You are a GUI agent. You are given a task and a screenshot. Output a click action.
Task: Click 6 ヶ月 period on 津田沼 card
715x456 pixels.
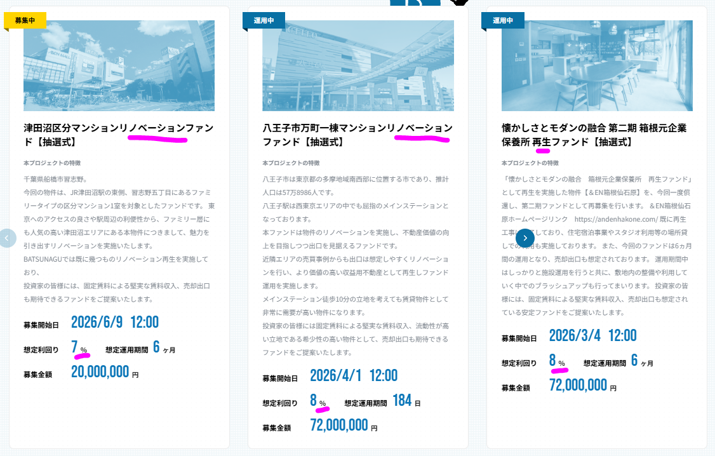pyautogui.click(x=164, y=347)
